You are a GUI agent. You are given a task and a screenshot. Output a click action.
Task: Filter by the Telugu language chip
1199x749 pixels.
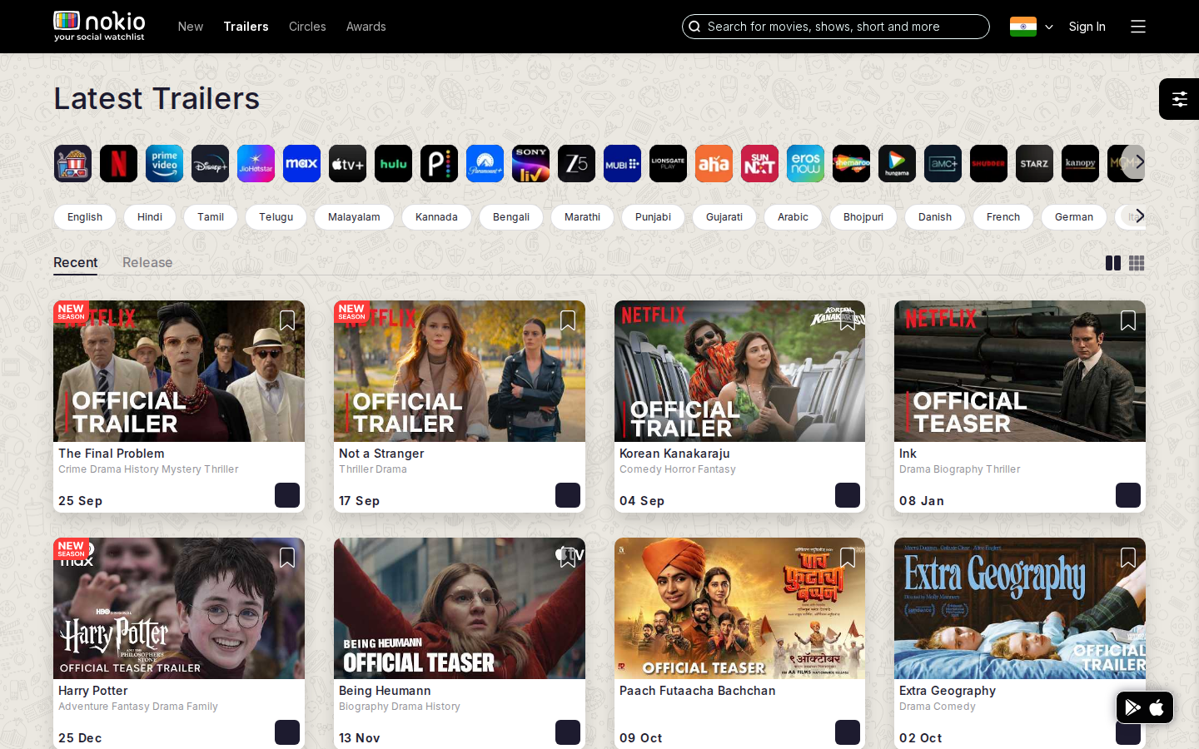pos(276,217)
